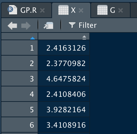Screen dimensions: 137x134
Task: Select row number 6
Action: pos(19,125)
